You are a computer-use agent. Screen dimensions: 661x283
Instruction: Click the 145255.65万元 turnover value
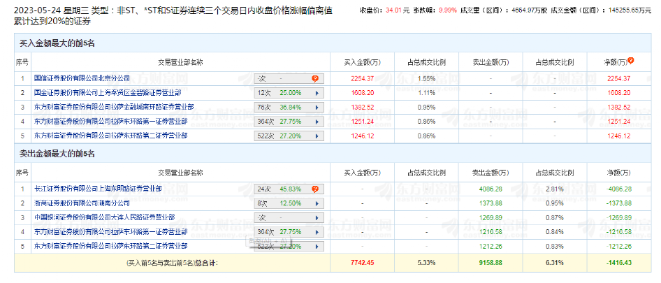click(x=630, y=10)
